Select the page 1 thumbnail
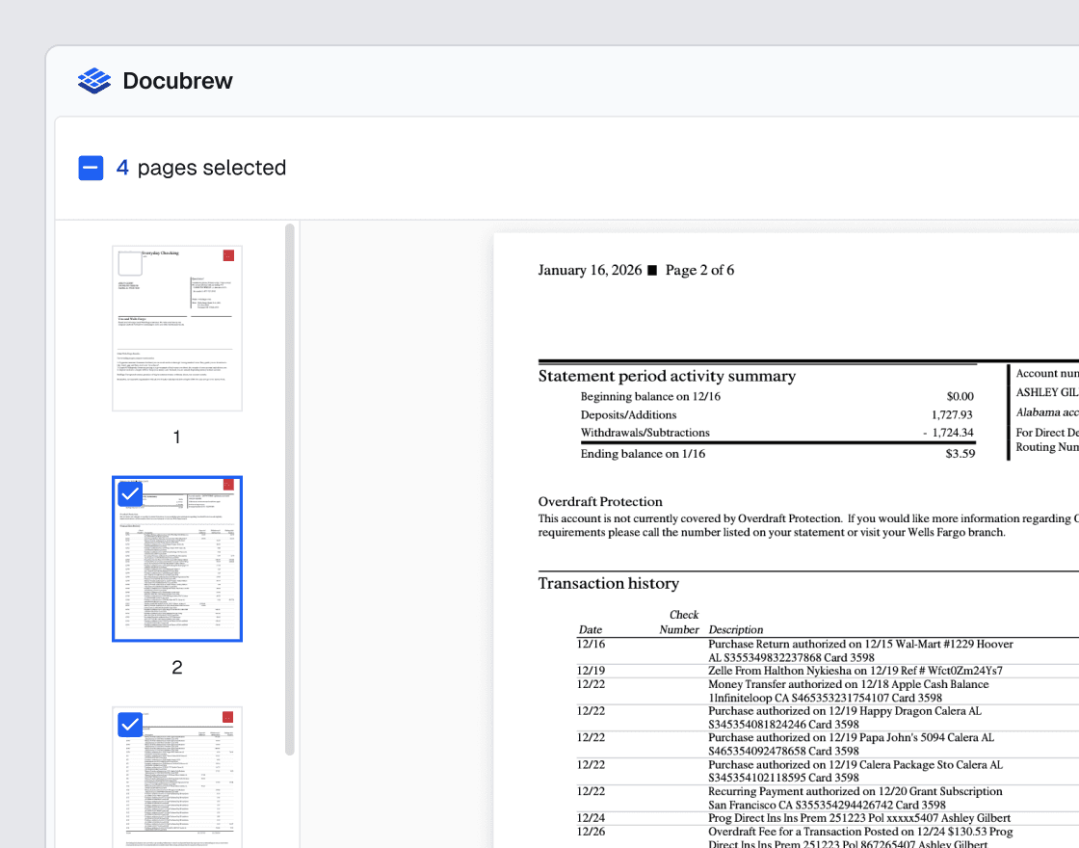The width and height of the screenshot is (1079, 848). [x=177, y=329]
